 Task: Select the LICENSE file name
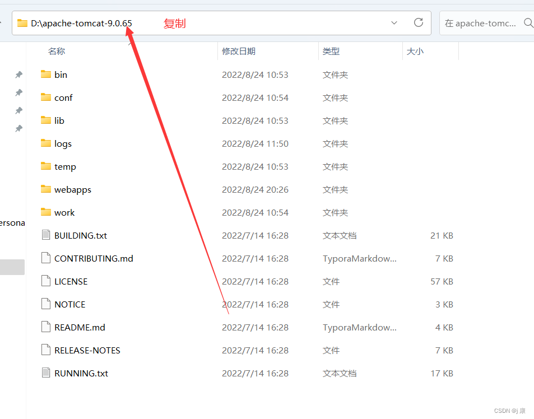click(x=71, y=282)
